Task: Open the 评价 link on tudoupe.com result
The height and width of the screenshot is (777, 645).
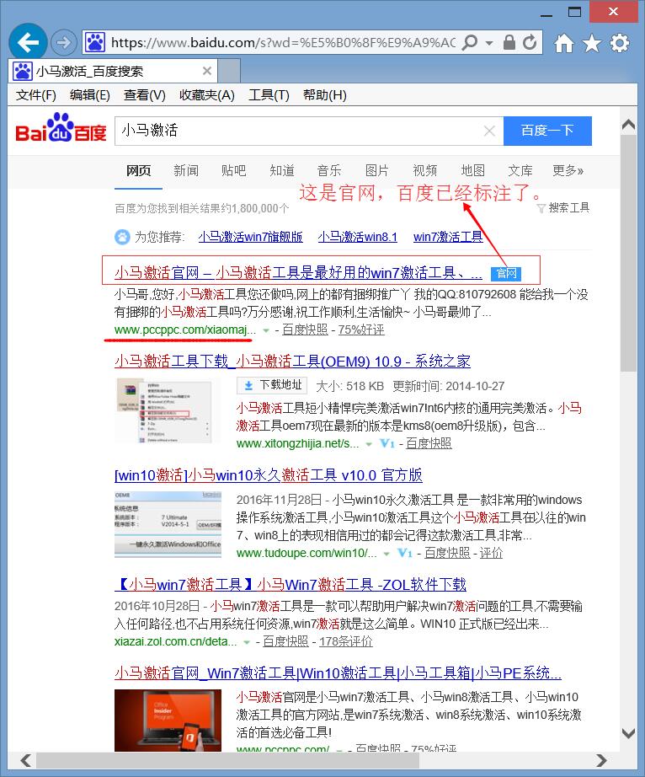Action: click(491, 553)
